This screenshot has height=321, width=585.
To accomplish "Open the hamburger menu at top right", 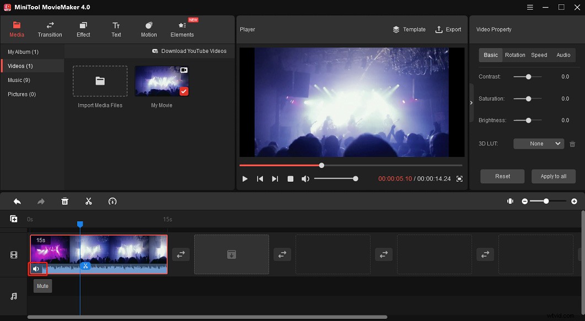I will tap(530, 7).
